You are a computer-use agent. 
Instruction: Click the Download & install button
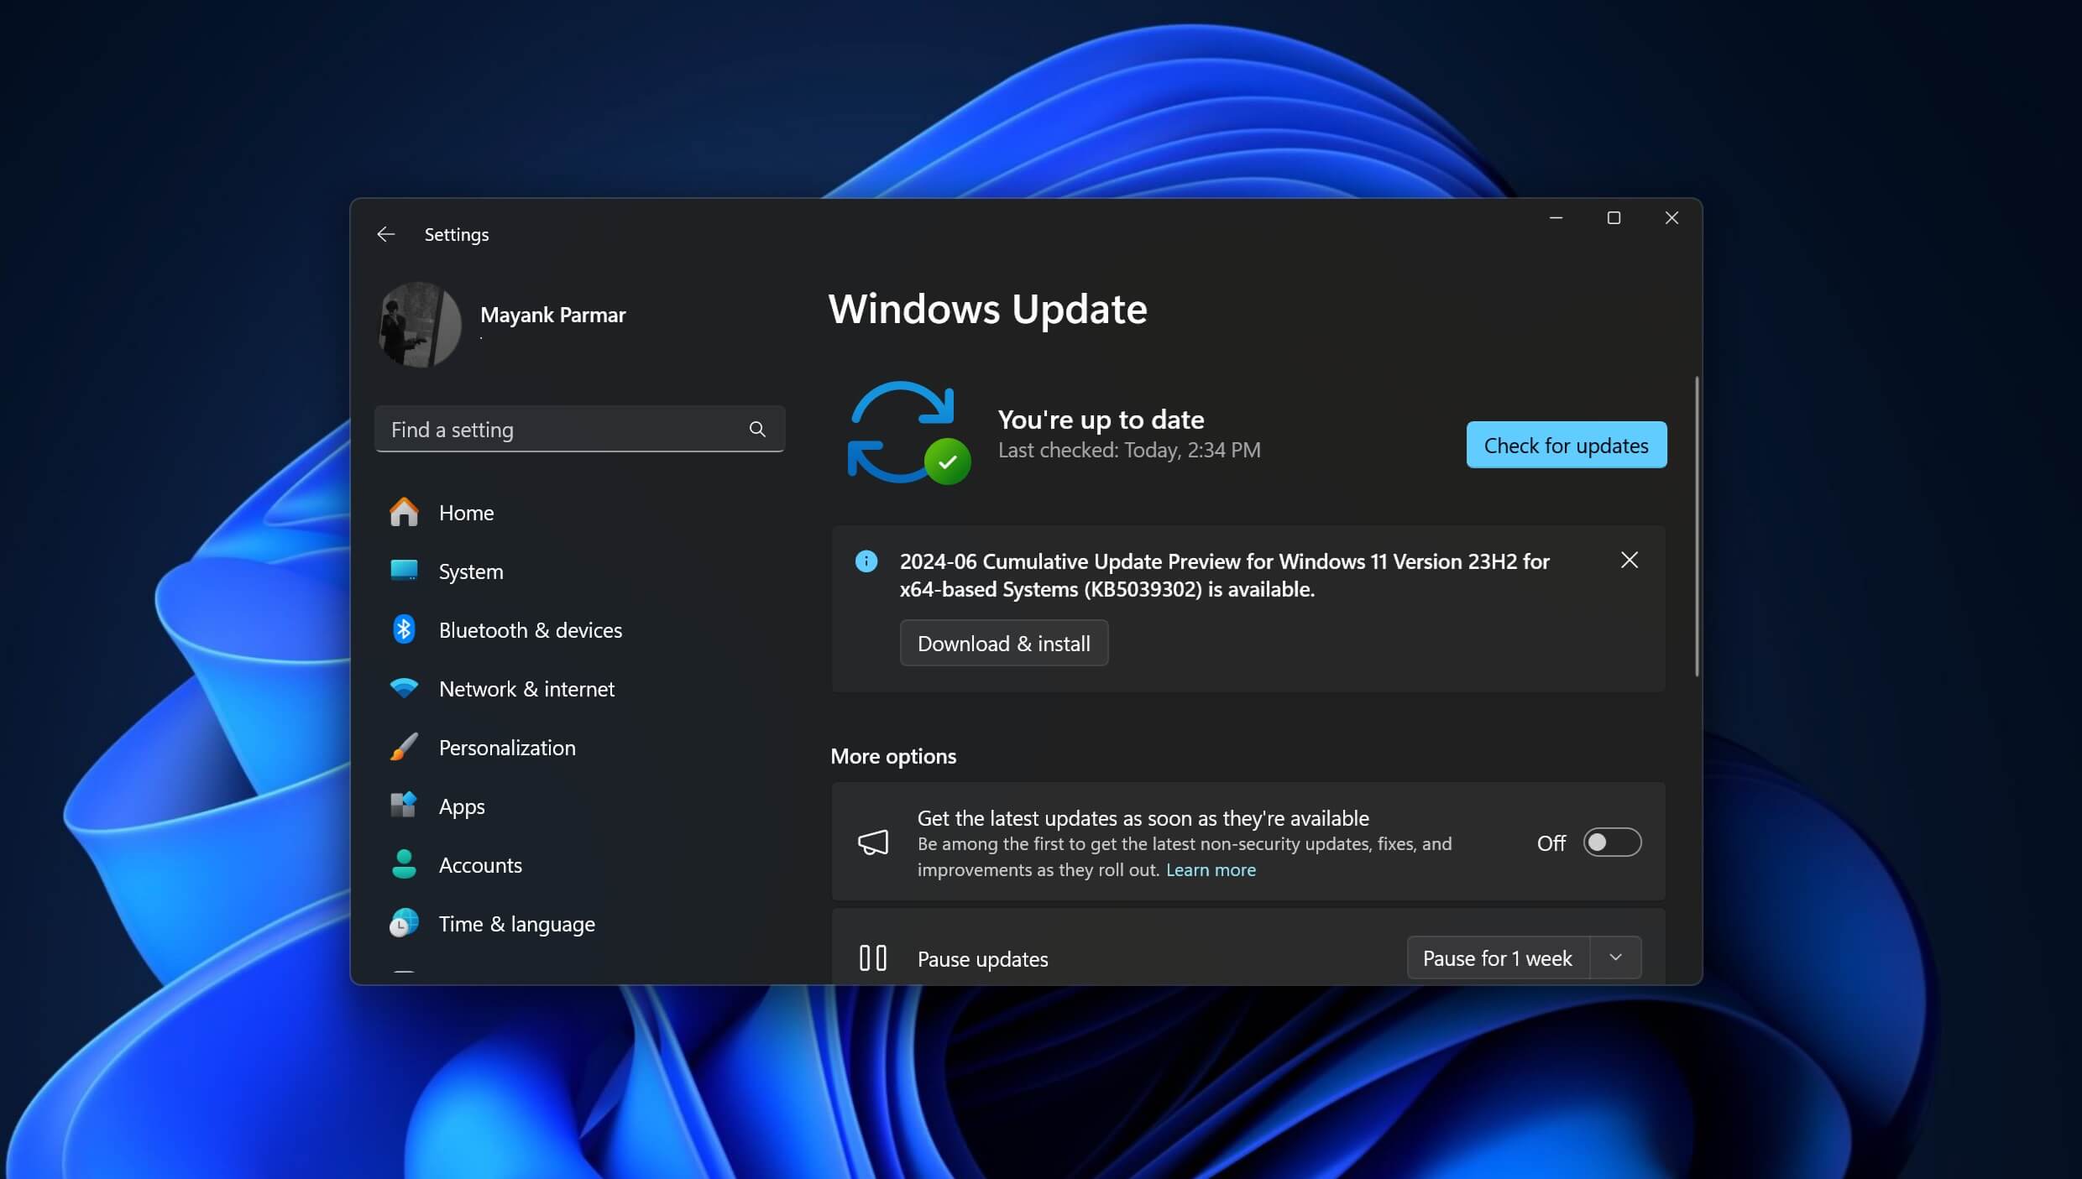pos(1004,643)
